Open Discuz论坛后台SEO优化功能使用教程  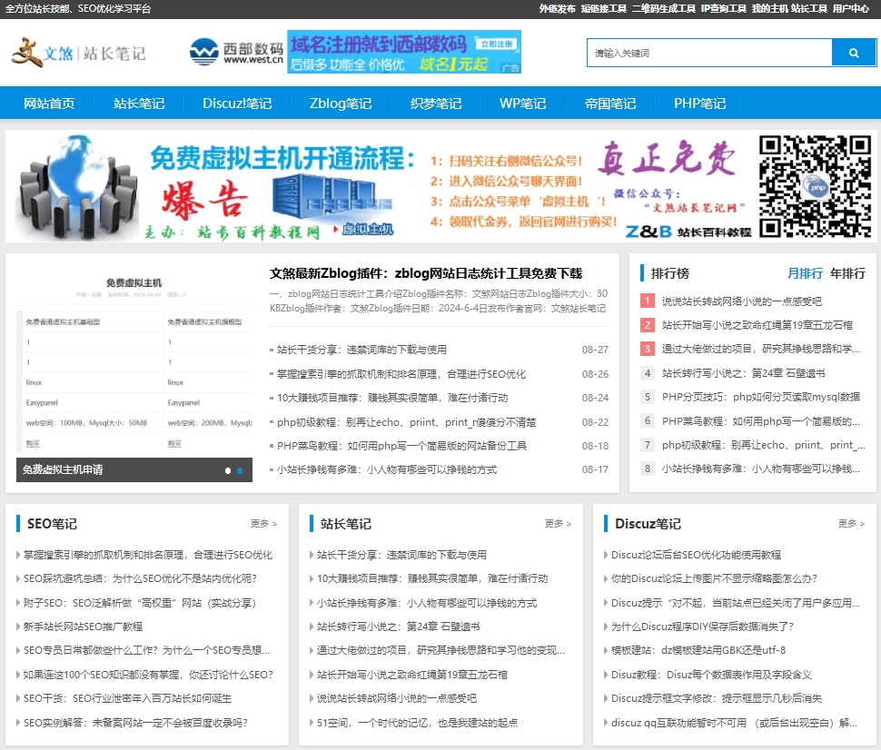tap(696, 555)
